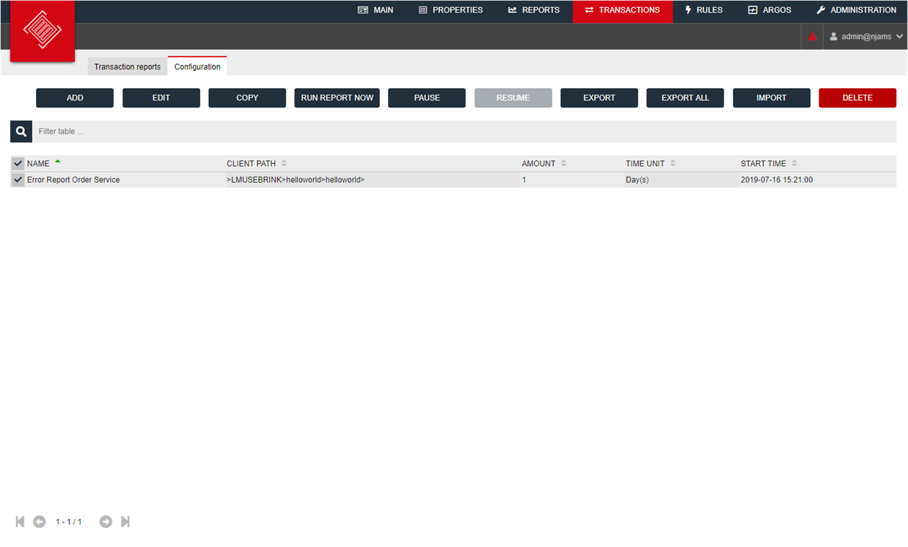Click the Day(s) time unit cell
Image resolution: width=908 pixels, height=547 pixels.
[637, 180]
